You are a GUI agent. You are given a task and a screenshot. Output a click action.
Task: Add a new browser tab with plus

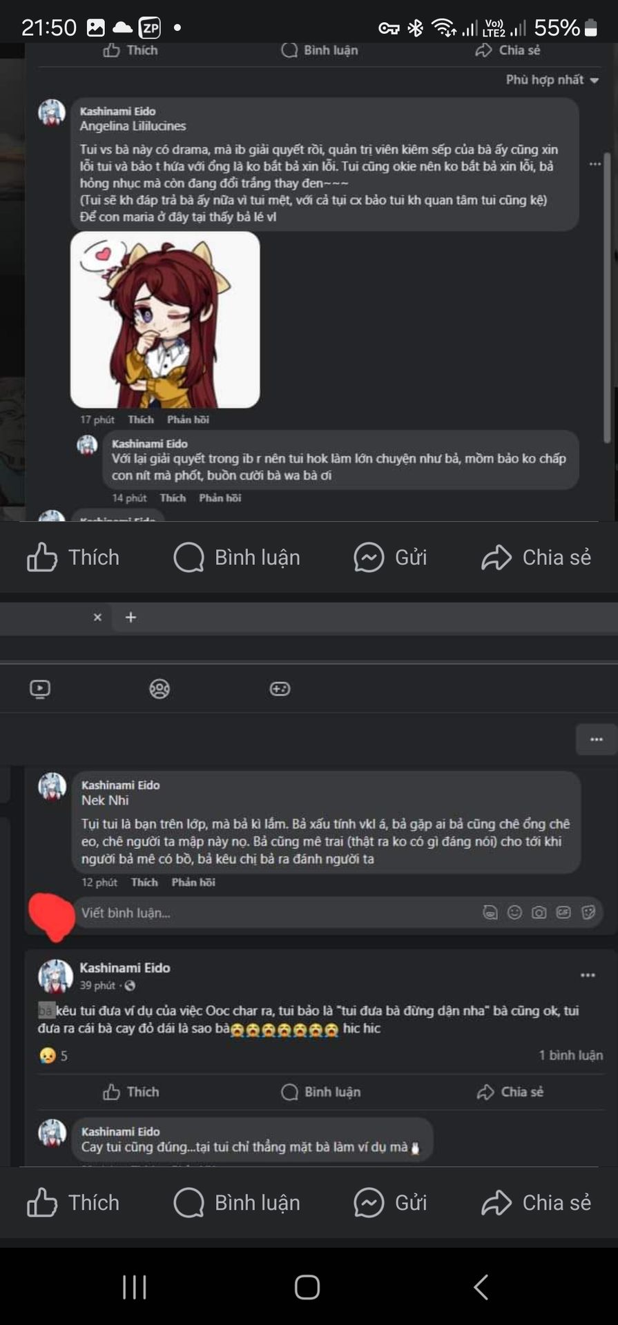[x=131, y=617]
